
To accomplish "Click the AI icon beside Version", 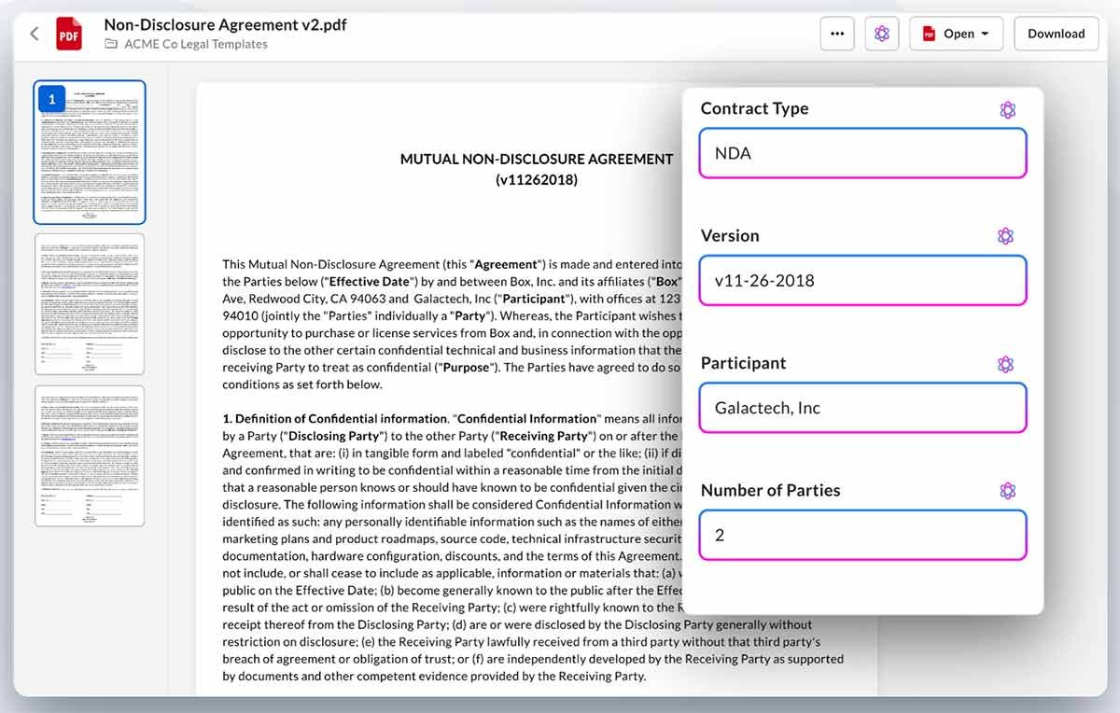I will point(1005,236).
